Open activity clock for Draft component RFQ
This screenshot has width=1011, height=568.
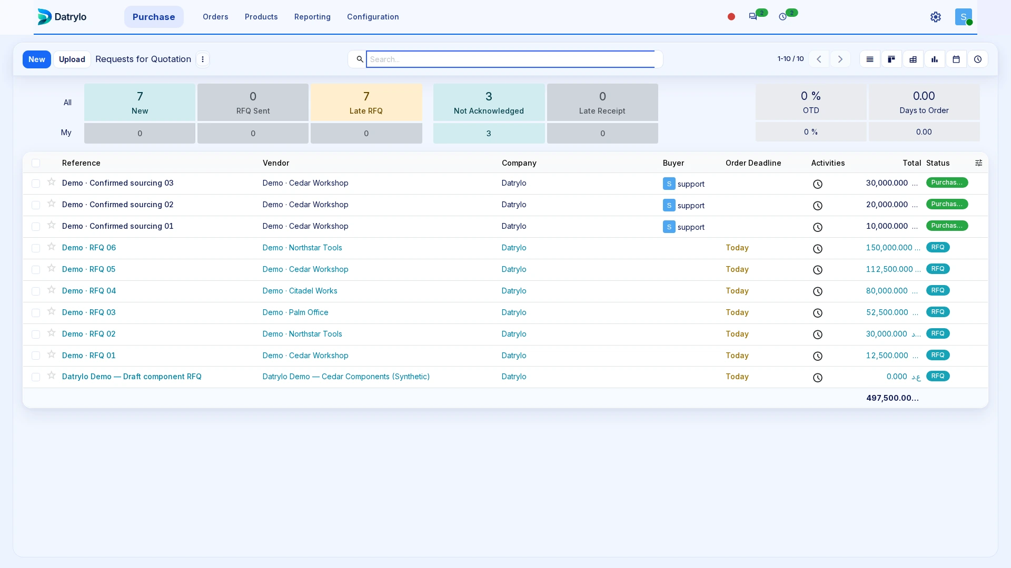point(818,378)
